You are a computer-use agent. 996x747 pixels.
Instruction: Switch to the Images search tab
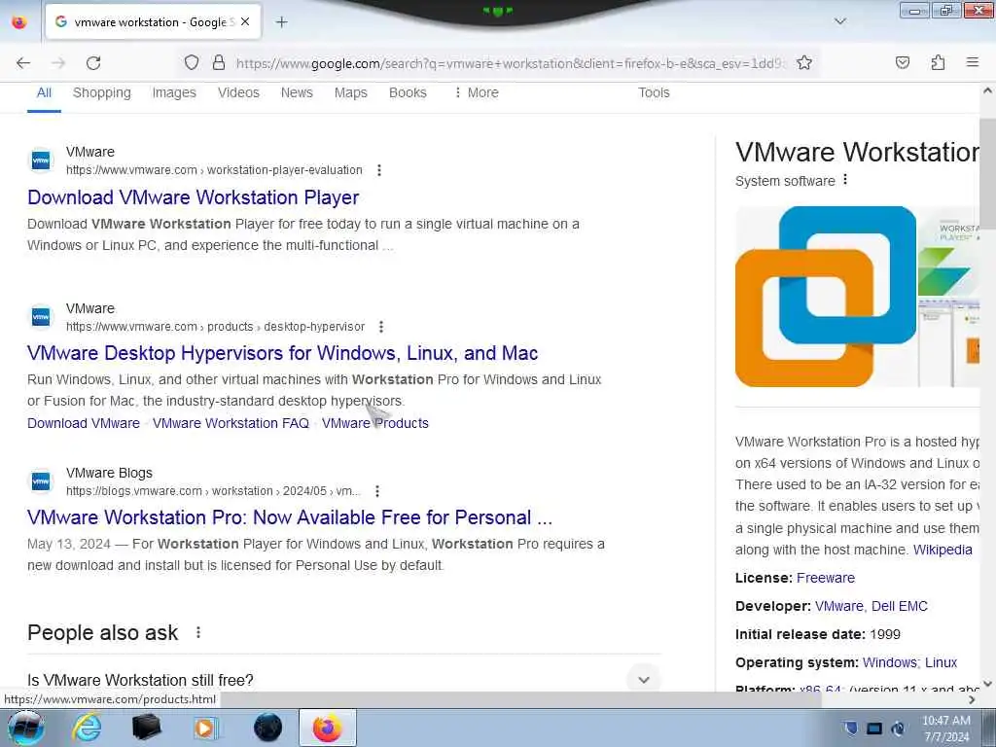[174, 92]
